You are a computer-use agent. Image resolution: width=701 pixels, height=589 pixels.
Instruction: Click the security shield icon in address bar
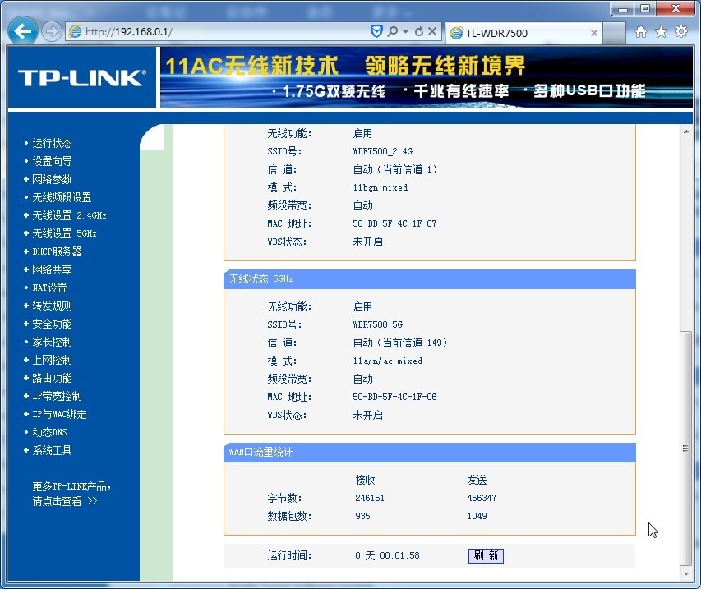click(377, 31)
